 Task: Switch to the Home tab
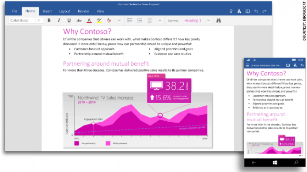click(30, 11)
